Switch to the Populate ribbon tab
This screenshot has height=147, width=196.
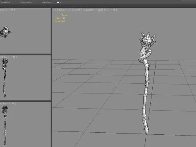46,2
